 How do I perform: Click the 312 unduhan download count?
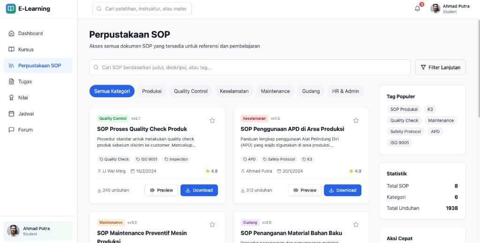coord(256,190)
